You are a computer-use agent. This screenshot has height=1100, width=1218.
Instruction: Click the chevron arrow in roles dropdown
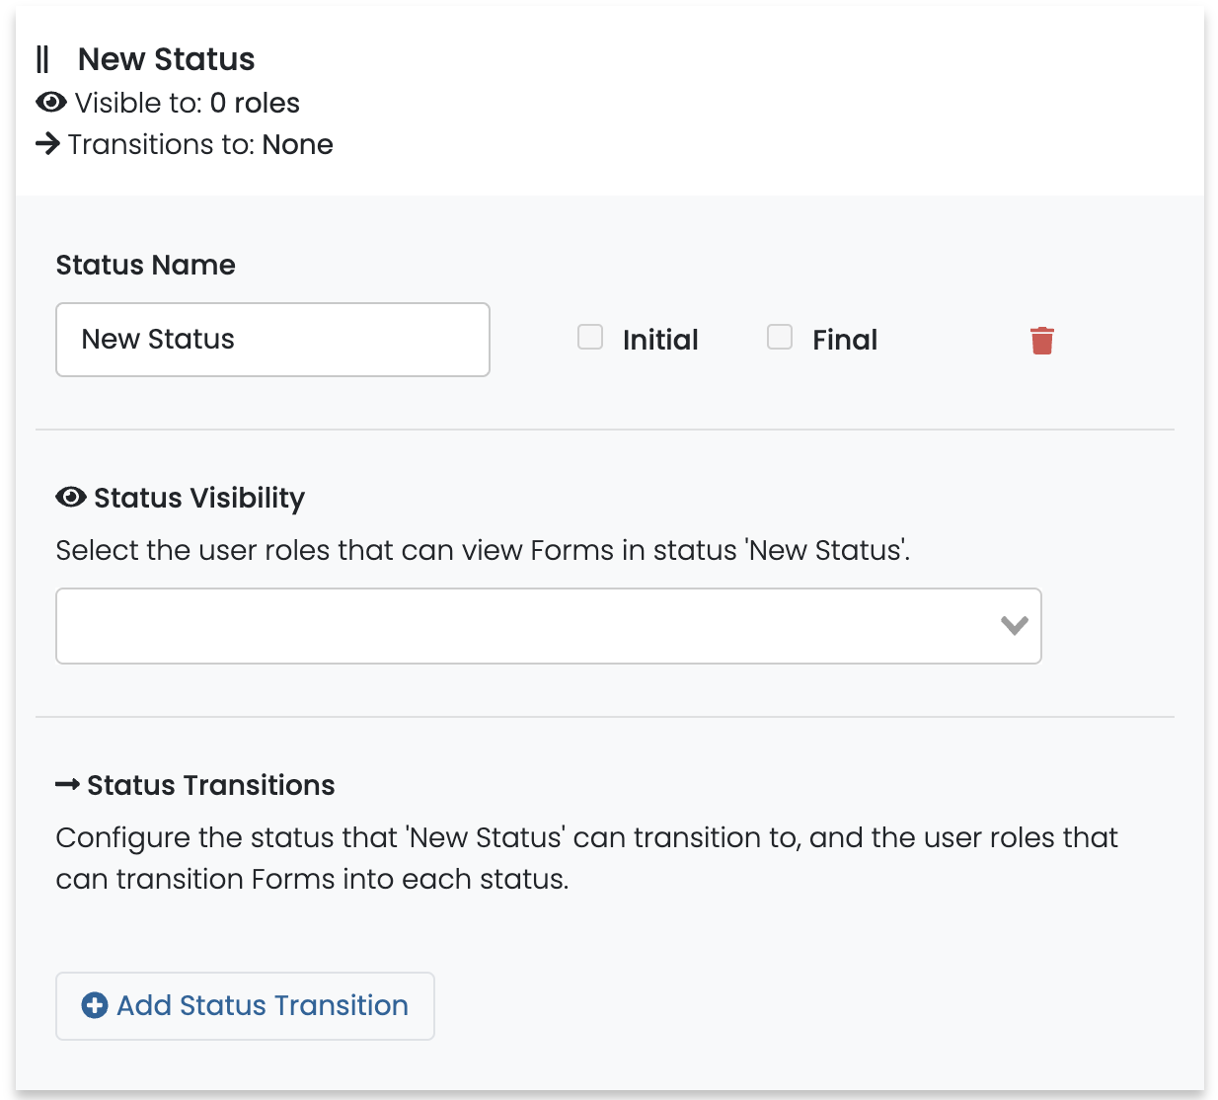[x=1014, y=626]
